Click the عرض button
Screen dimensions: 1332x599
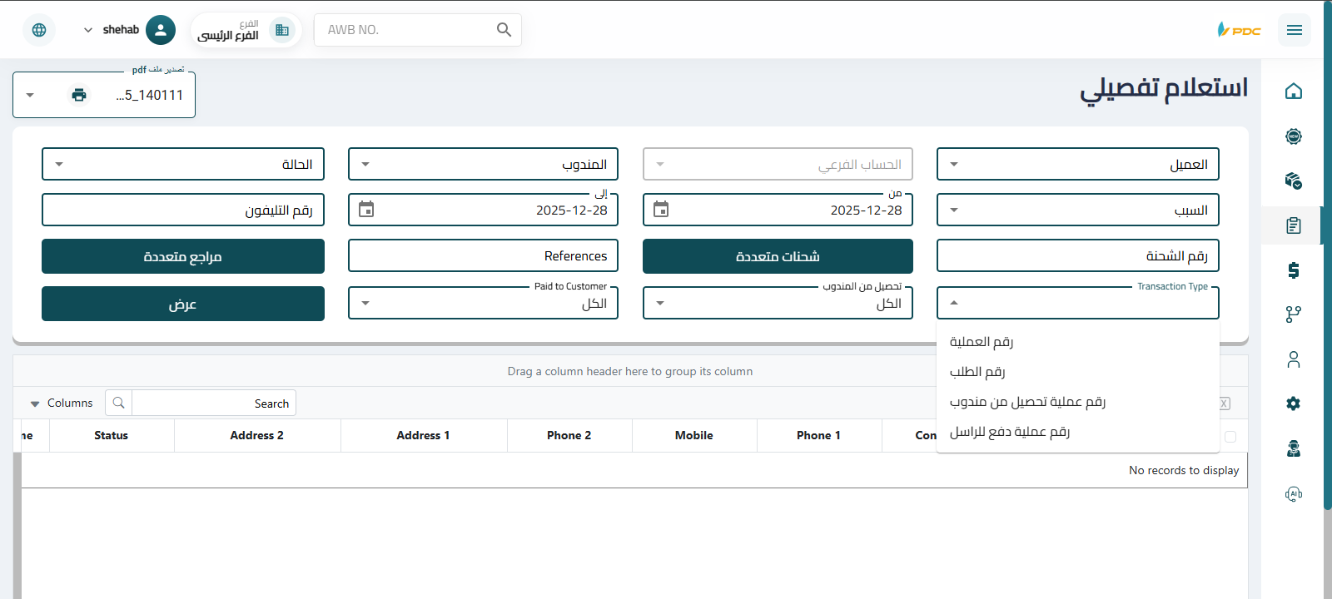pos(182,304)
